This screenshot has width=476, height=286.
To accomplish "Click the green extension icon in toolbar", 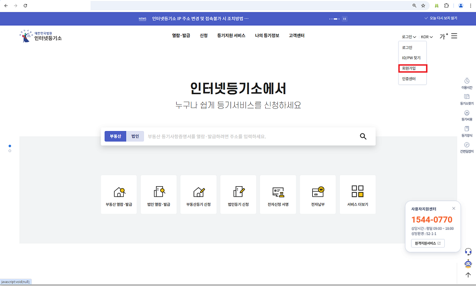I will (x=437, y=5).
